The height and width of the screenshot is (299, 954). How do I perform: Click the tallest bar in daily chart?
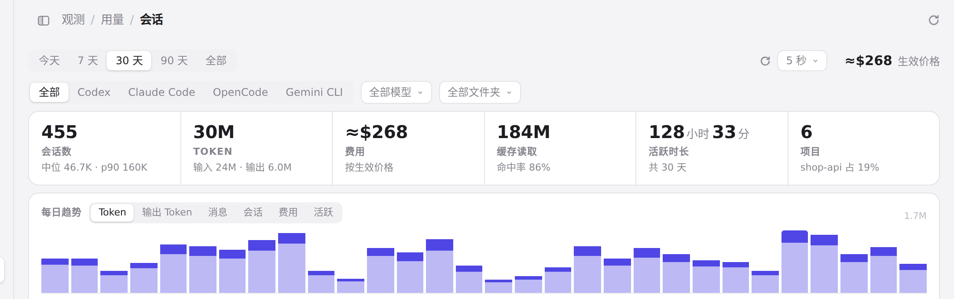pos(795,262)
